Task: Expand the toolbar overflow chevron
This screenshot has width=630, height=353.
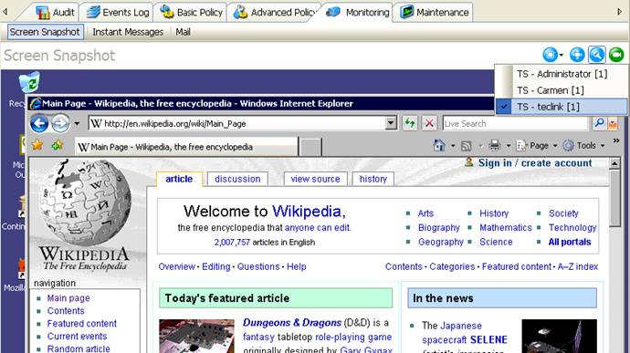Action: [616, 140]
